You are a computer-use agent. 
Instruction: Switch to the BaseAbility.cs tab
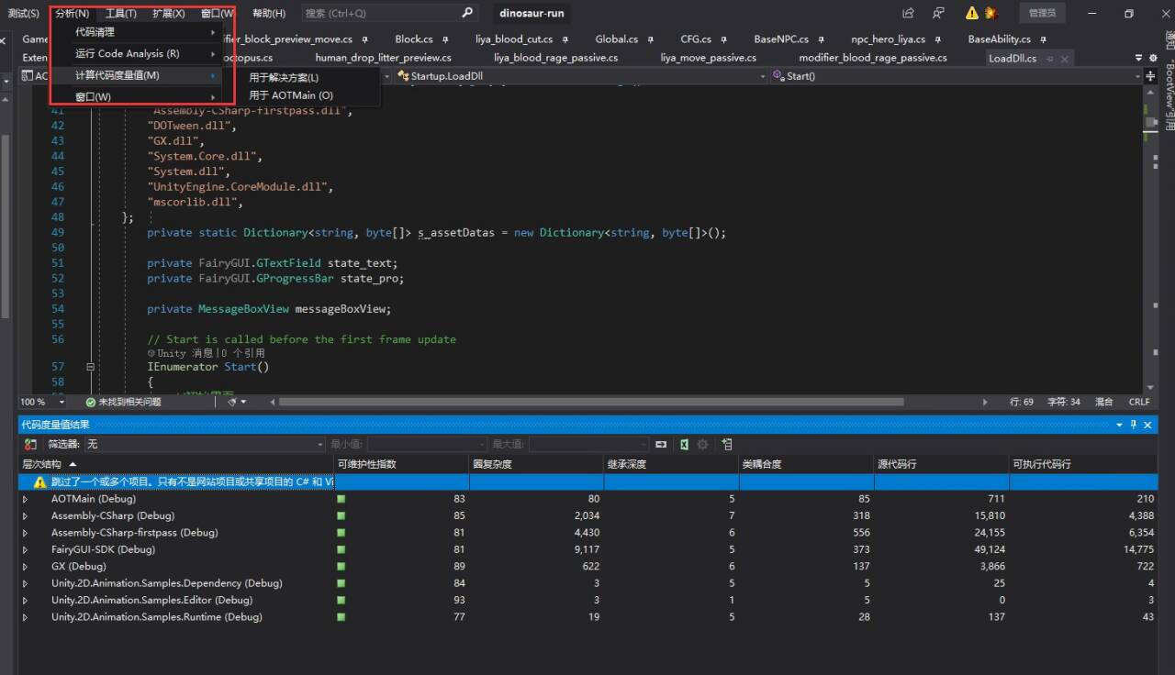tap(999, 39)
